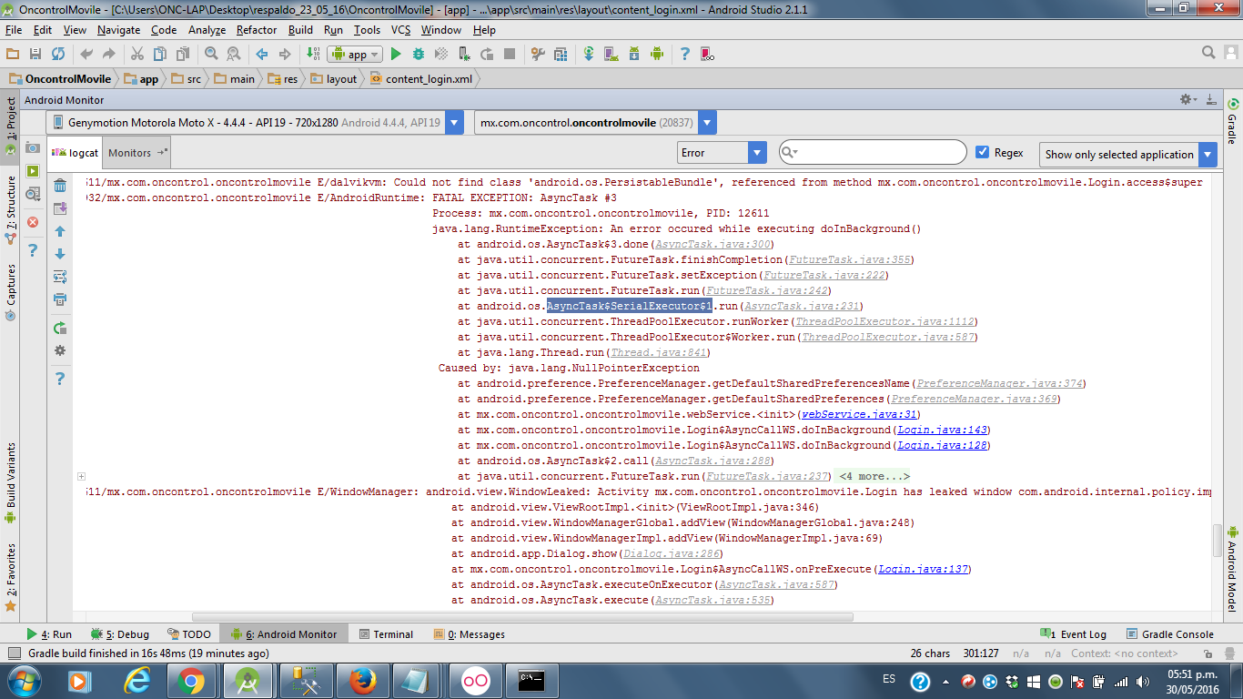The height and width of the screenshot is (699, 1243).
Task: Click the gray Stop square icon
Action: pos(510,55)
